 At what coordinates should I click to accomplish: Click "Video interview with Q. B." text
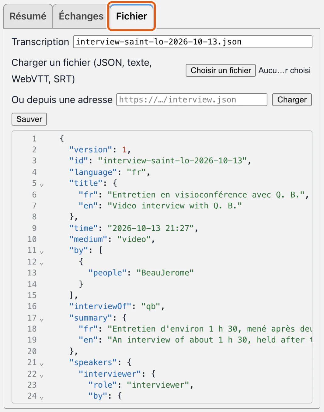tap(175, 206)
